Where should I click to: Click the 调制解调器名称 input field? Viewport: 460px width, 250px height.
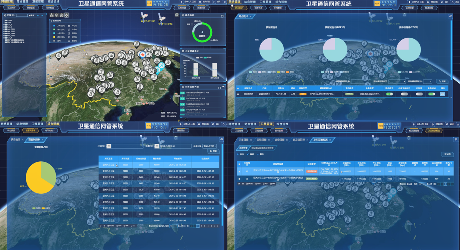(x=360, y=81)
